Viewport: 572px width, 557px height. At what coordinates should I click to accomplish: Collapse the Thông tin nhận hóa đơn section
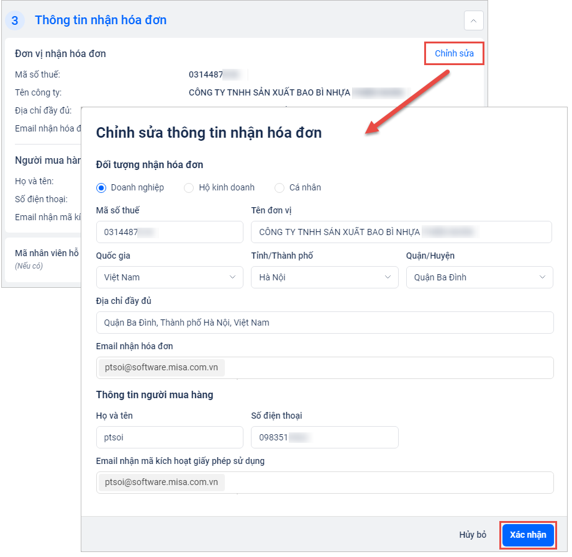point(473,20)
